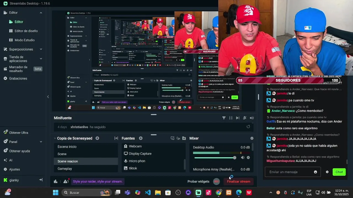Pause the alert queue in Minifuente

coord(231,118)
